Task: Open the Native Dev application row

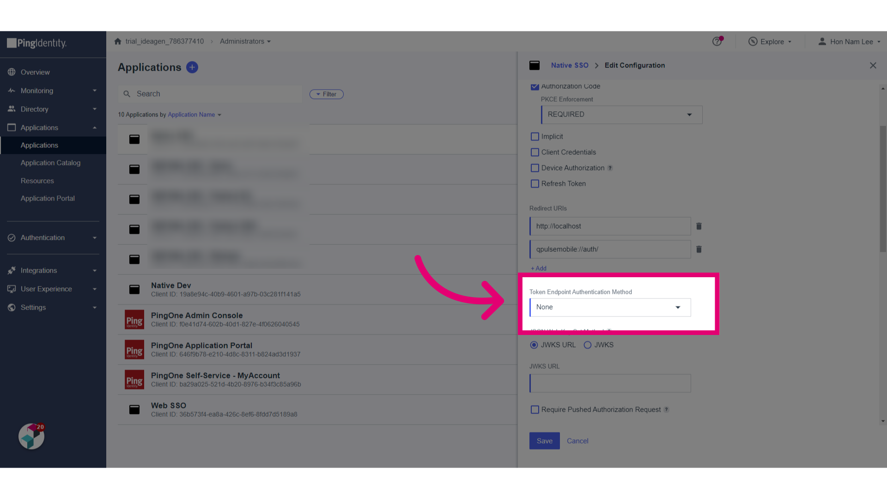Action: click(x=317, y=289)
